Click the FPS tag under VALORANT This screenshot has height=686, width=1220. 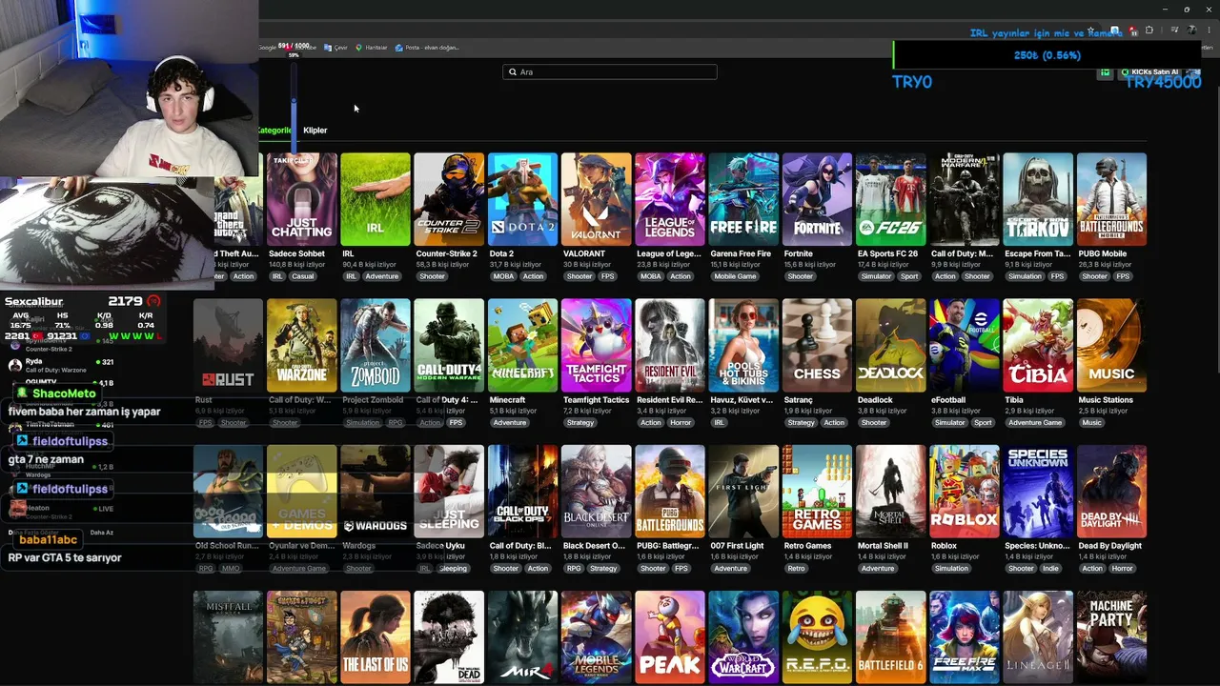[607, 276]
